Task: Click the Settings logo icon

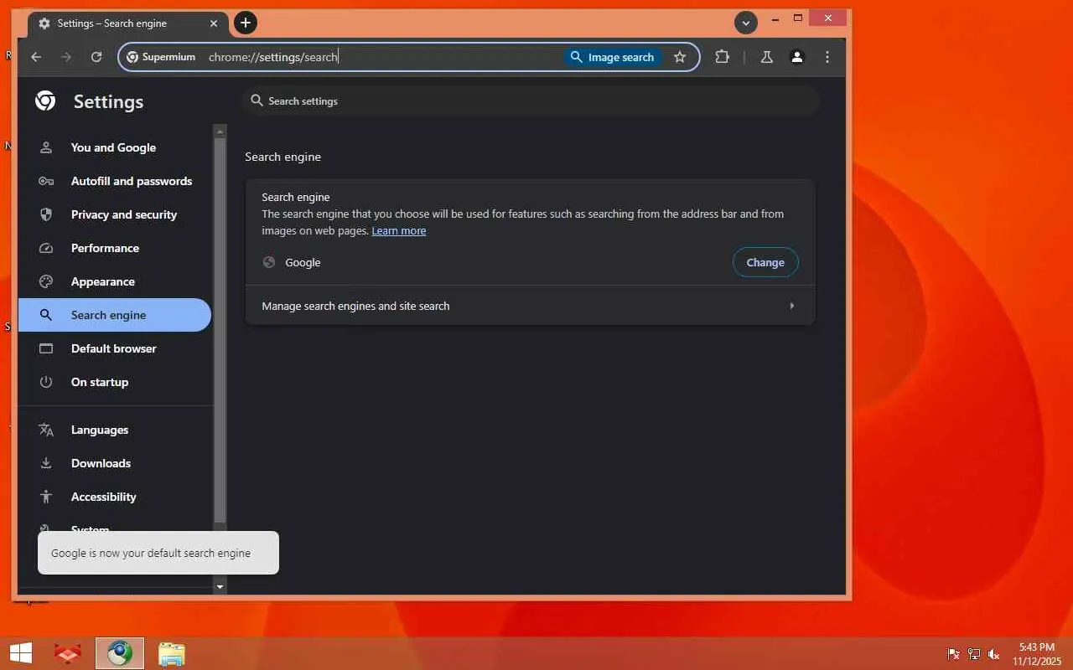Action: pyautogui.click(x=45, y=101)
